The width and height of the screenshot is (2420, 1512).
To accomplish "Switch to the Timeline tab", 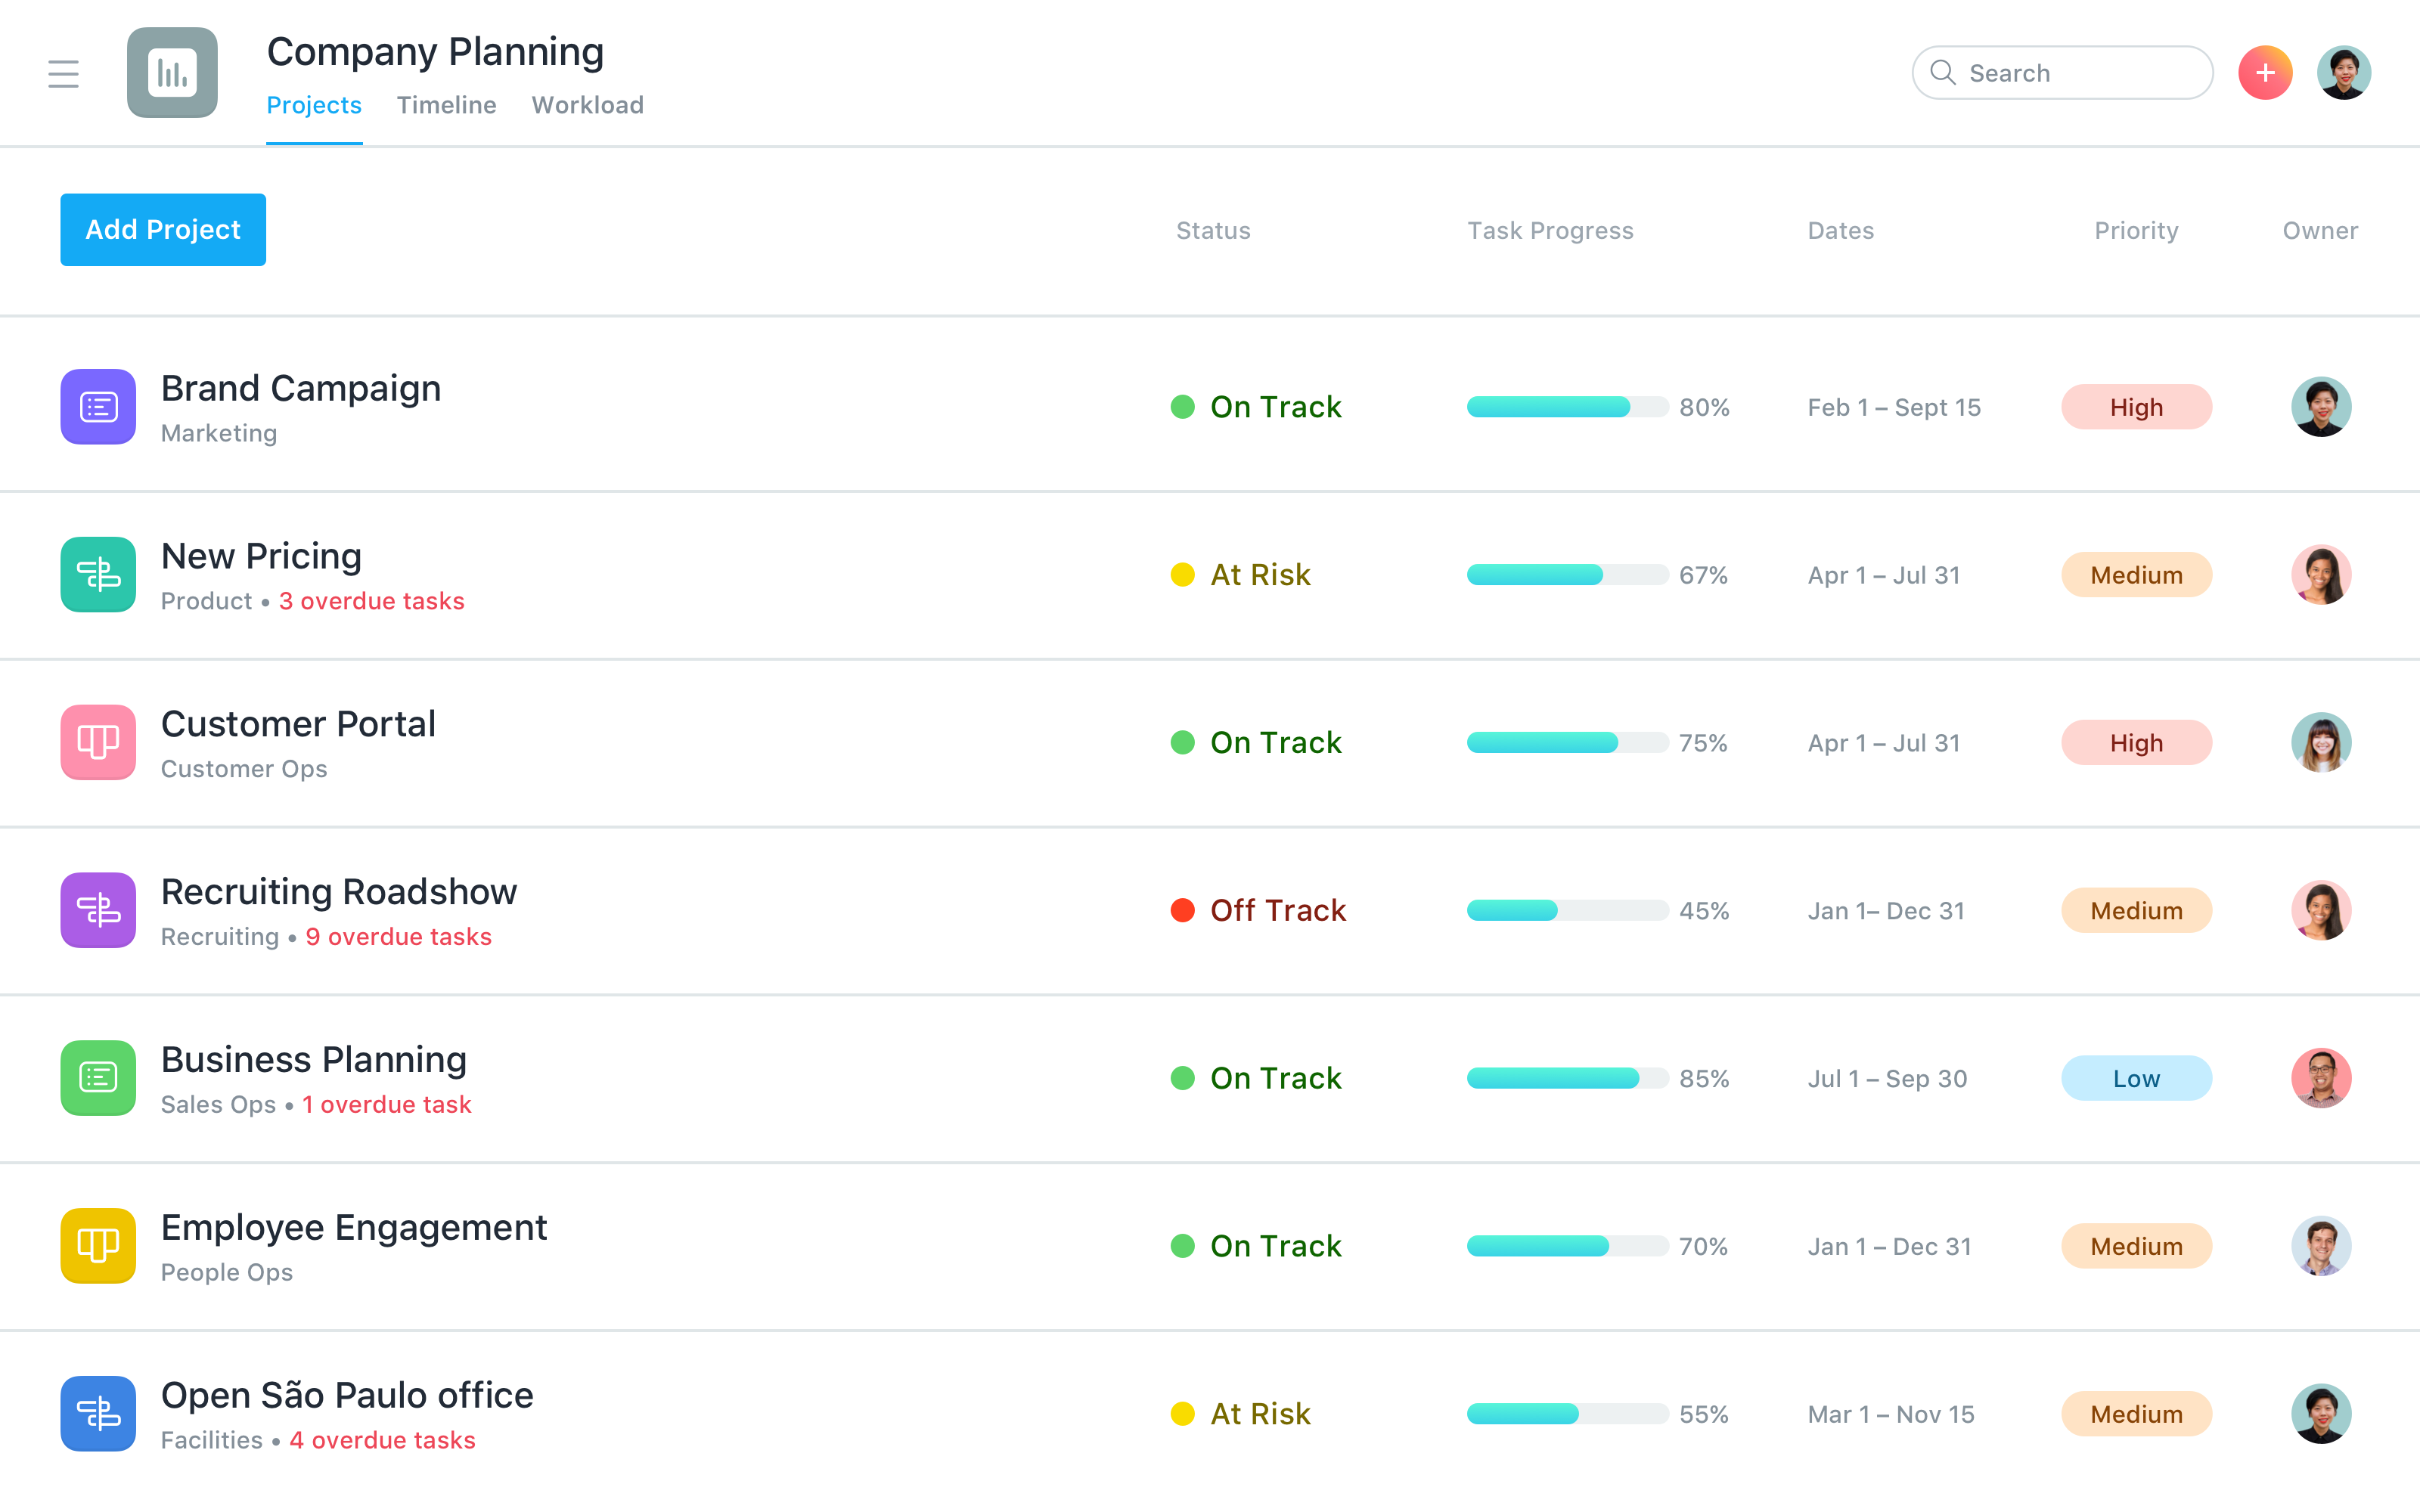I will [x=446, y=105].
